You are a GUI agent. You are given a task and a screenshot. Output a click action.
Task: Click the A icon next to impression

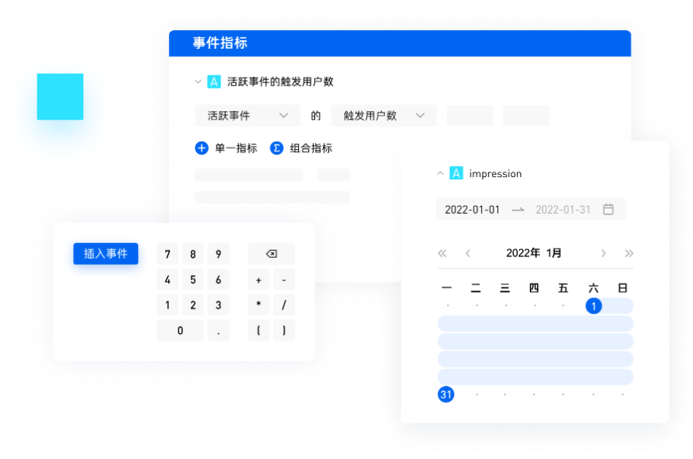tap(457, 173)
